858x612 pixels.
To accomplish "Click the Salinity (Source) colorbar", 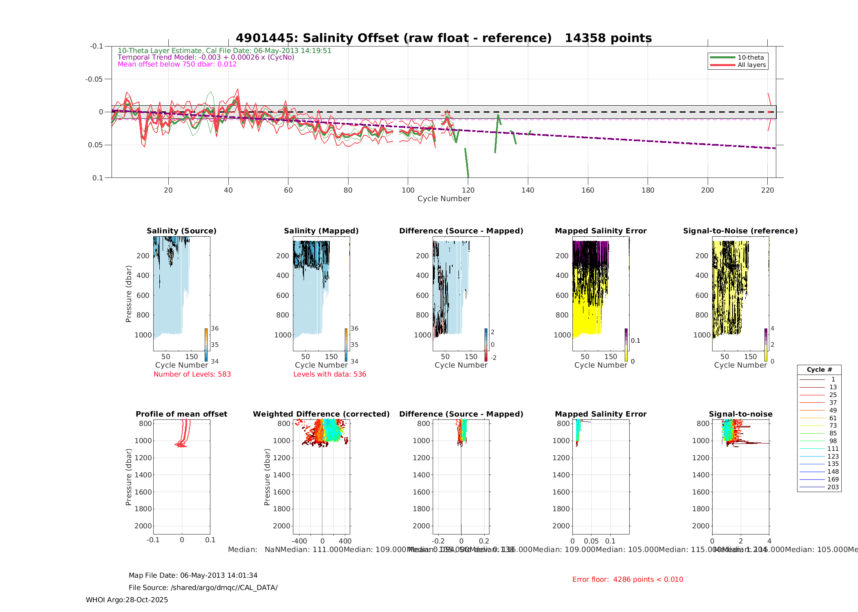I will (x=206, y=345).
